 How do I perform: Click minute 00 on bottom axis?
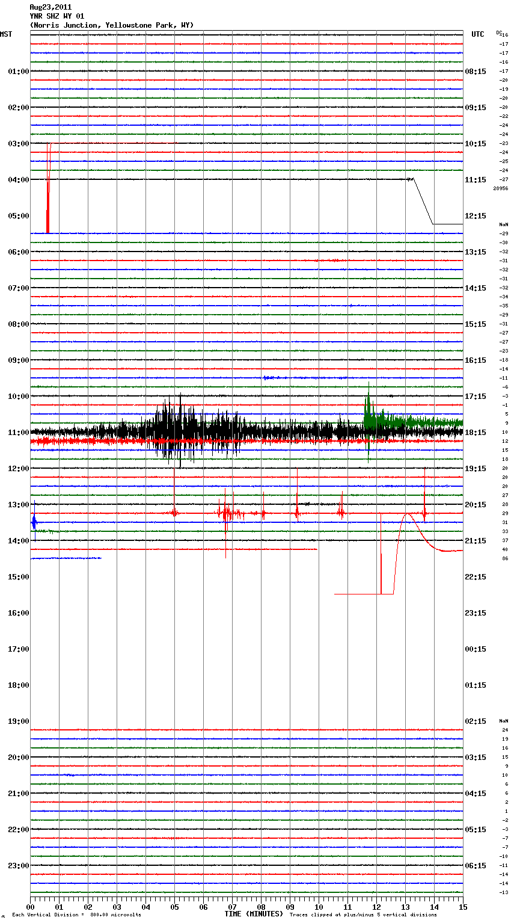(x=30, y=907)
